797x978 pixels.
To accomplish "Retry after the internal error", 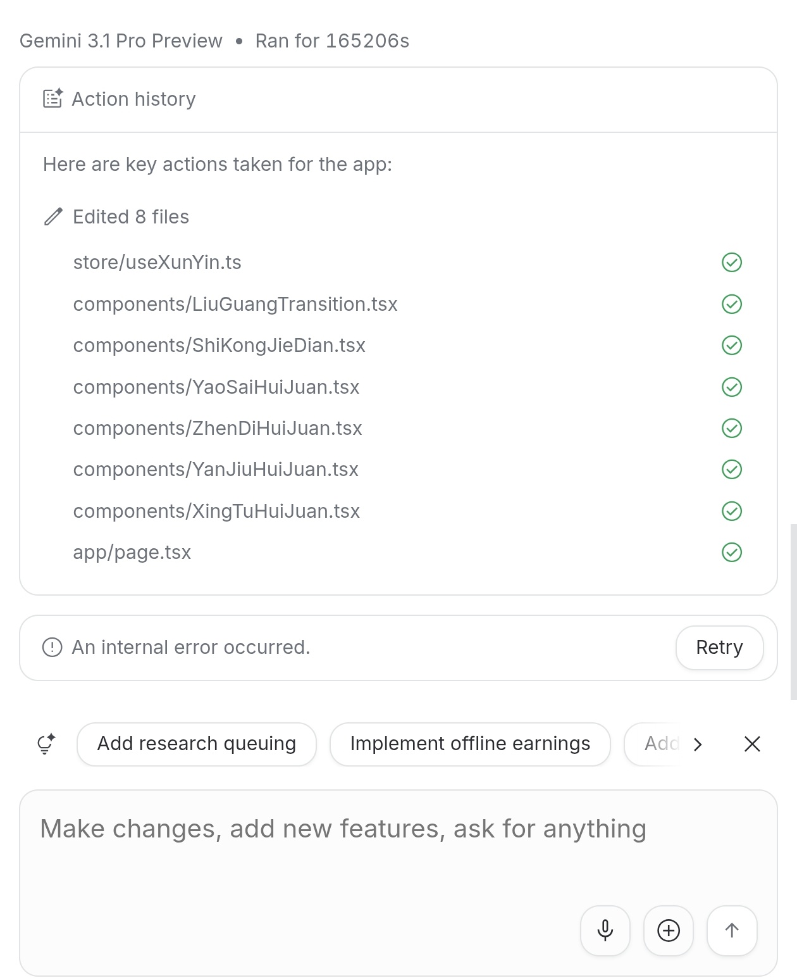I will (x=719, y=648).
